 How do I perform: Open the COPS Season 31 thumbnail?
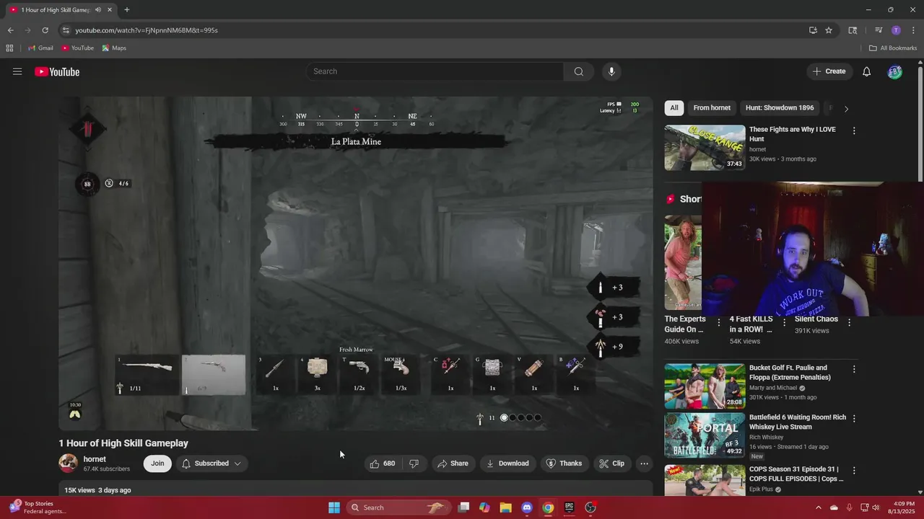coord(705,480)
